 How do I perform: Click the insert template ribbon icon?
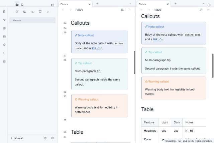(4, 45)
